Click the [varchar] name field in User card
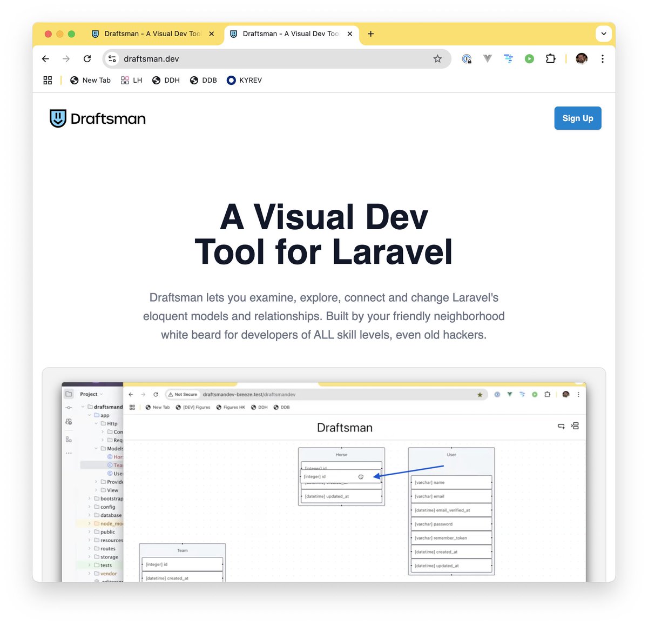The image size is (648, 625). click(x=451, y=482)
